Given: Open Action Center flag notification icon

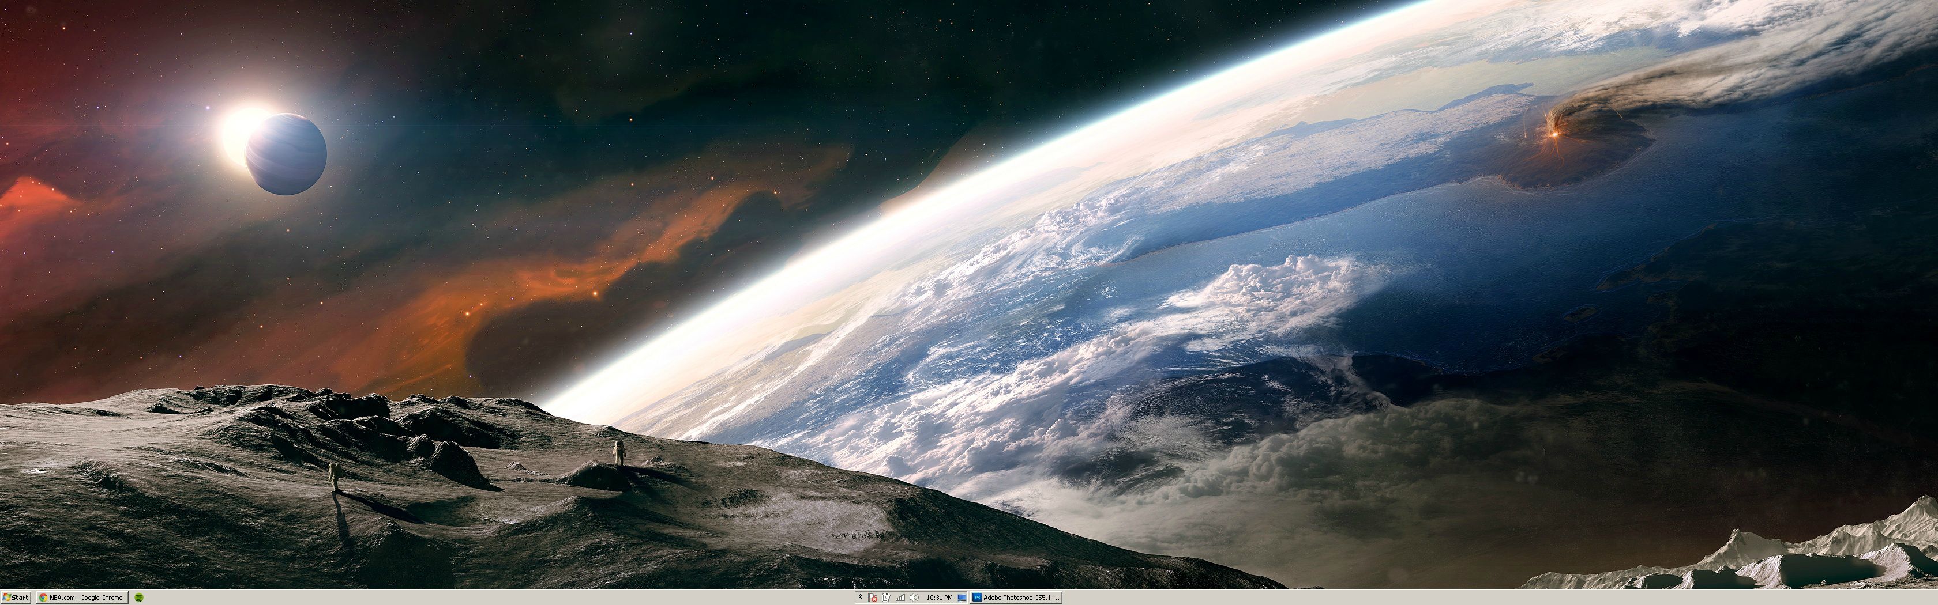Looking at the screenshot, I should pos(873,598).
